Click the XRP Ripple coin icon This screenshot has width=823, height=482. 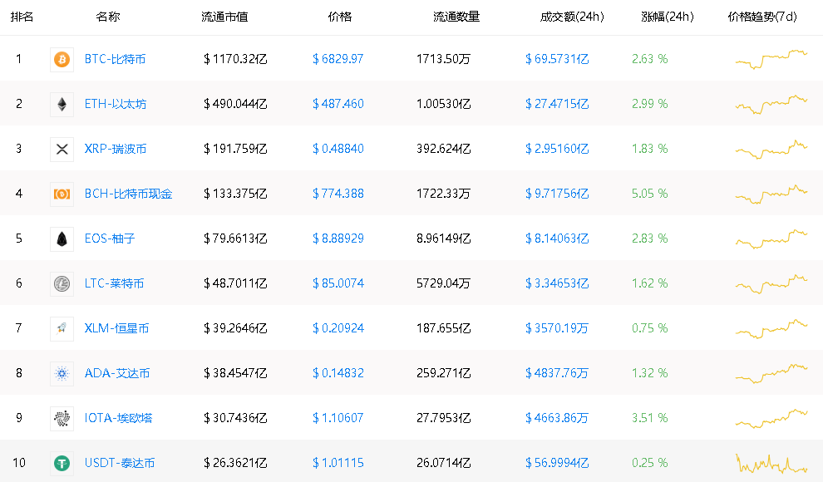(x=62, y=149)
